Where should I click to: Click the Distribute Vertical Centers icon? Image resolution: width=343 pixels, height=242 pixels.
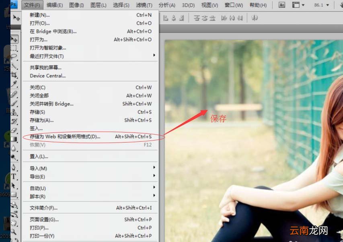205,18
